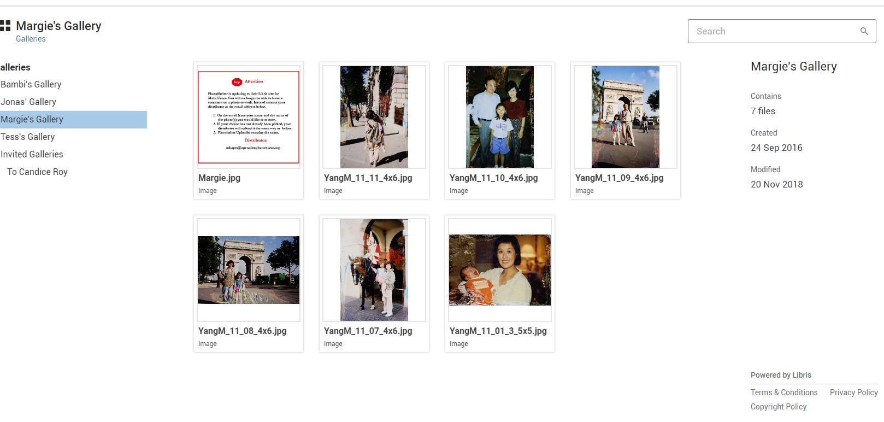Open the YangM_11_08_4x6.jpg landscape arch thumbnail
Viewport: 884px width, 422px height.
[249, 270]
